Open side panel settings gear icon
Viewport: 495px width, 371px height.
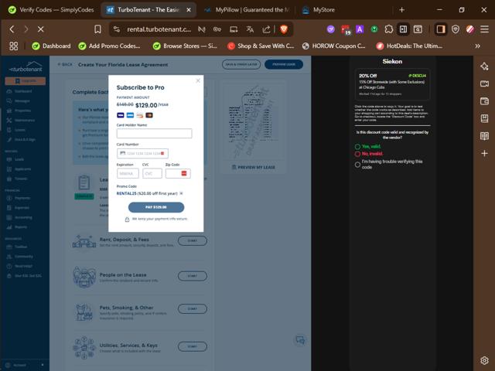(x=484, y=360)
